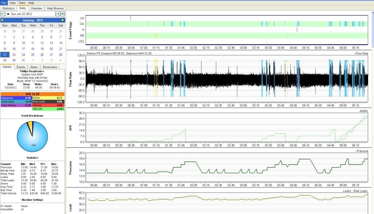Click the Mode: APAP 13-18cmH2O text
Screen dimensions: 374x214
pyautogui.click(x=32, y=81)
